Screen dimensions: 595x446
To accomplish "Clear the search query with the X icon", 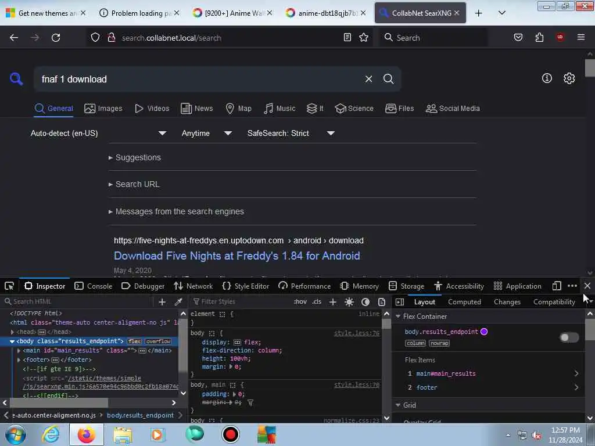I will click(368, 79).
